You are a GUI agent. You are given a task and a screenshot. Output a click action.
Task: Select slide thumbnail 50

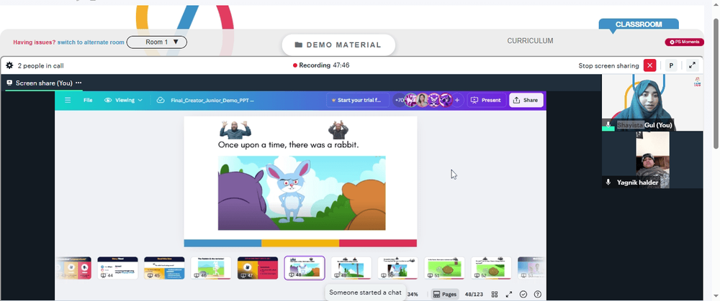pos(397,268)
